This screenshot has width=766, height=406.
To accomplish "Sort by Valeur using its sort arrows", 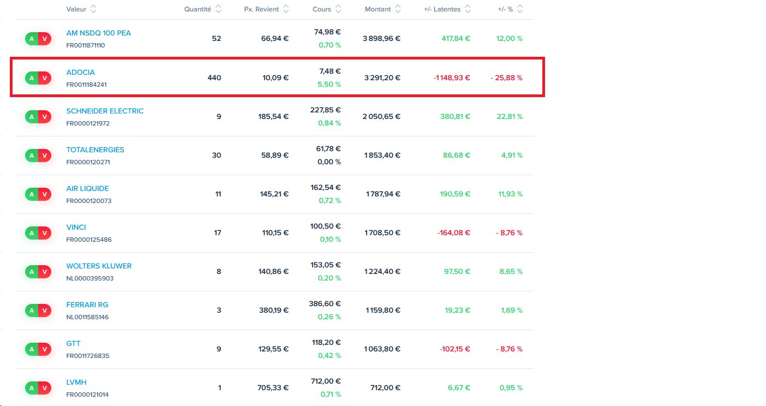I will coord(93,9).
